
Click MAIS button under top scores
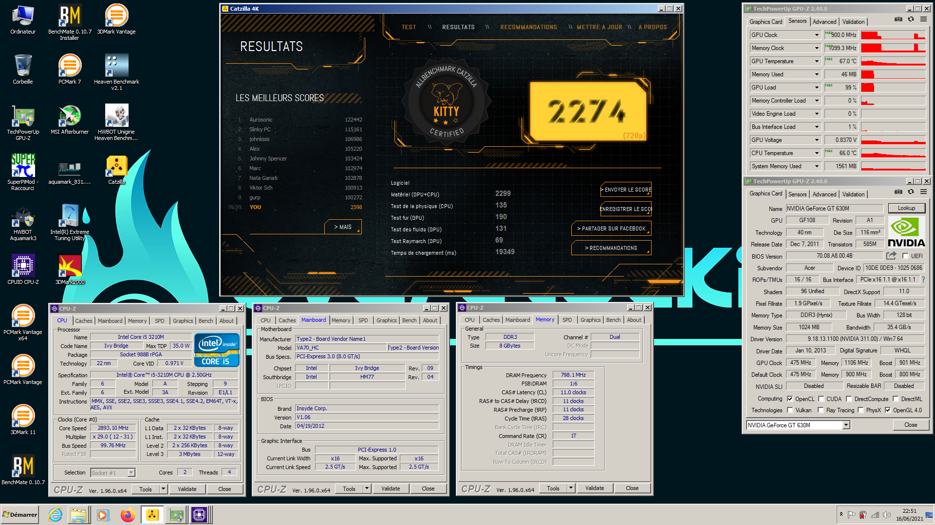click(x=343, y=227)
